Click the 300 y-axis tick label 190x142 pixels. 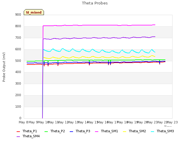point(18,83)
